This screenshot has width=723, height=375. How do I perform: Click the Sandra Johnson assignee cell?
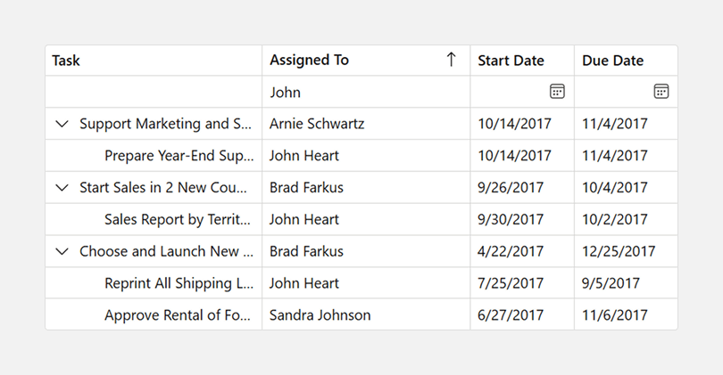pos(320,316)
